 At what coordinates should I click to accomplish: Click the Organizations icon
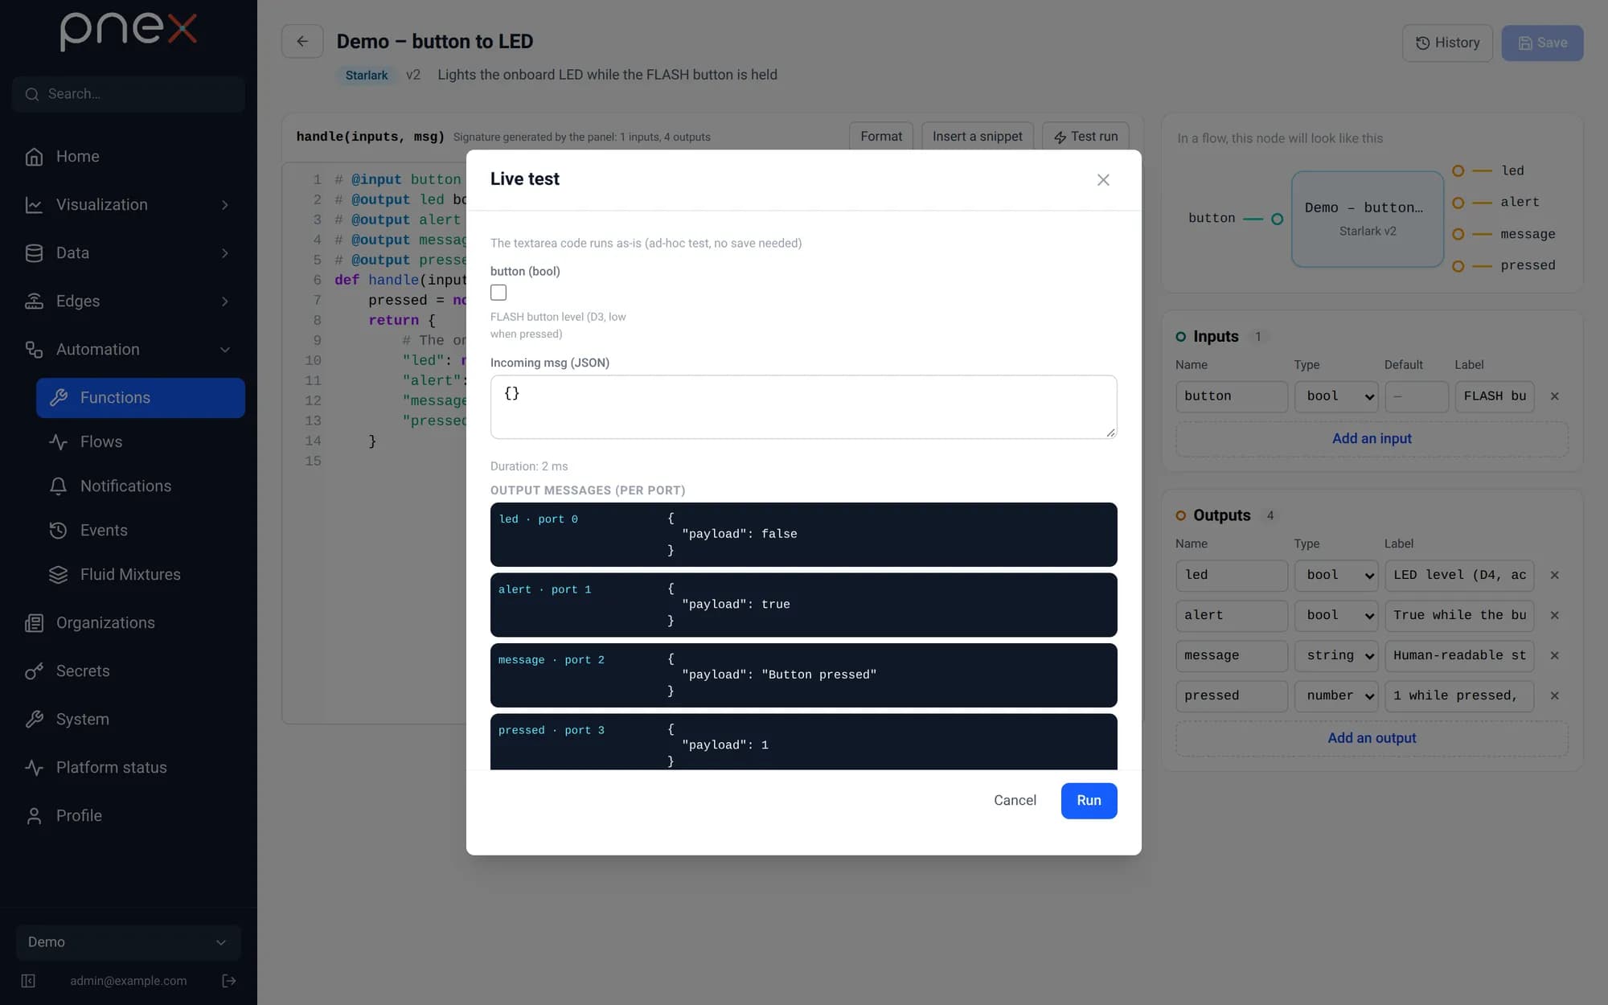[34, 623]
